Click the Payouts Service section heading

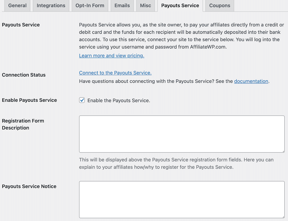point(21,24)
